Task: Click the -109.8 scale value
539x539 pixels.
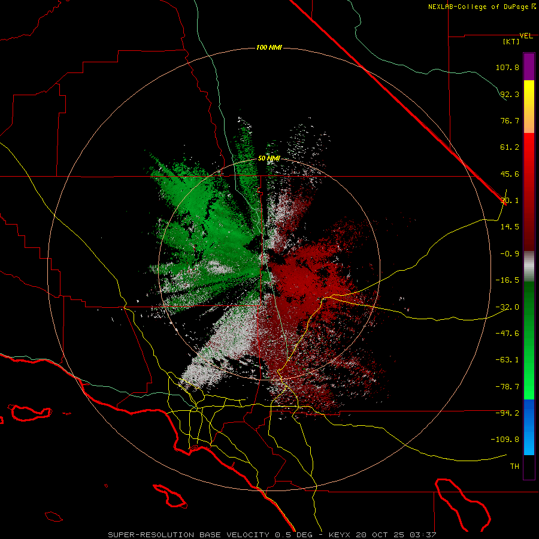Action: (x=505, y=440)
